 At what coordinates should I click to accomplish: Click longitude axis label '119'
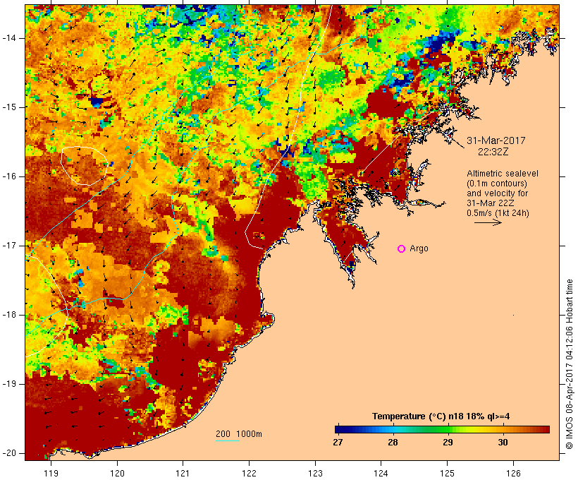(x=51, y=473)
